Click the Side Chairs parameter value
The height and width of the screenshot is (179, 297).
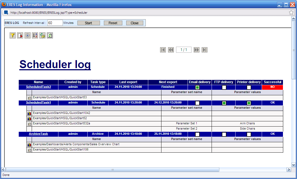click(x=247, y=128)
